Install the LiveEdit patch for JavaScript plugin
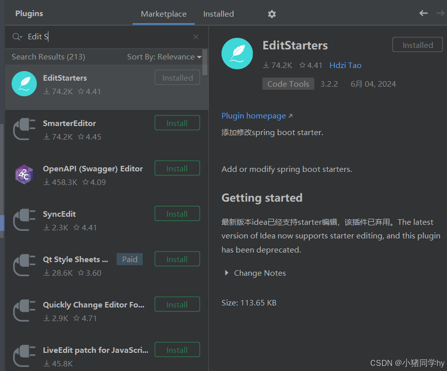The image size is (447, 371). tap(177, 350)
